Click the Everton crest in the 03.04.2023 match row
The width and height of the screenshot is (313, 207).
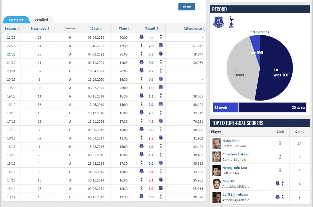[x=141, y=37]
